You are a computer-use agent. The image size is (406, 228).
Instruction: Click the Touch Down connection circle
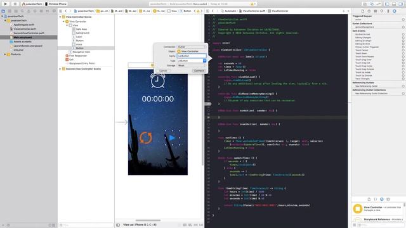tap(403, 53)
